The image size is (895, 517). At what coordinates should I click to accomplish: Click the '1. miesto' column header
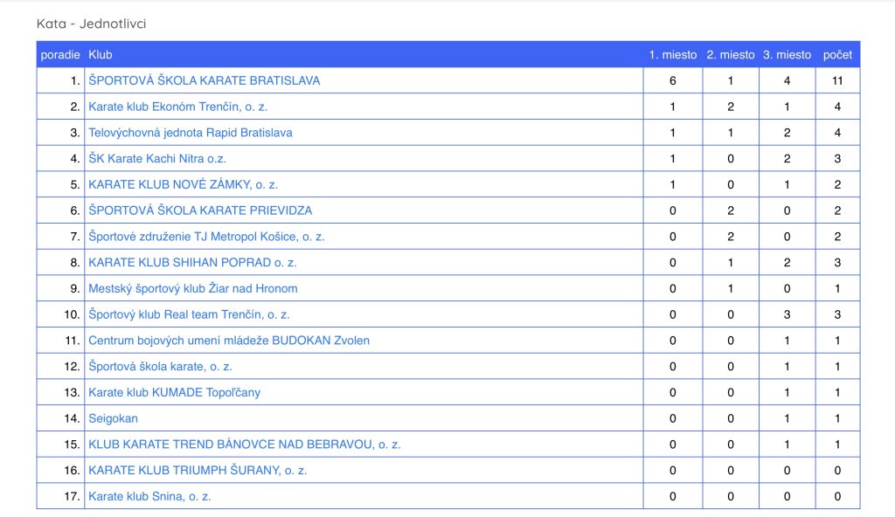pyautogui.click(x=673, y=55)
